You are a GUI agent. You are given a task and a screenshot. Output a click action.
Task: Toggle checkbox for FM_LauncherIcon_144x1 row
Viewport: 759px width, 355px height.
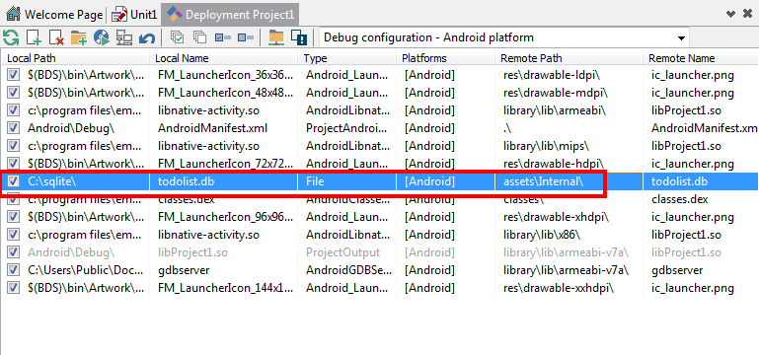pos(14,288)
